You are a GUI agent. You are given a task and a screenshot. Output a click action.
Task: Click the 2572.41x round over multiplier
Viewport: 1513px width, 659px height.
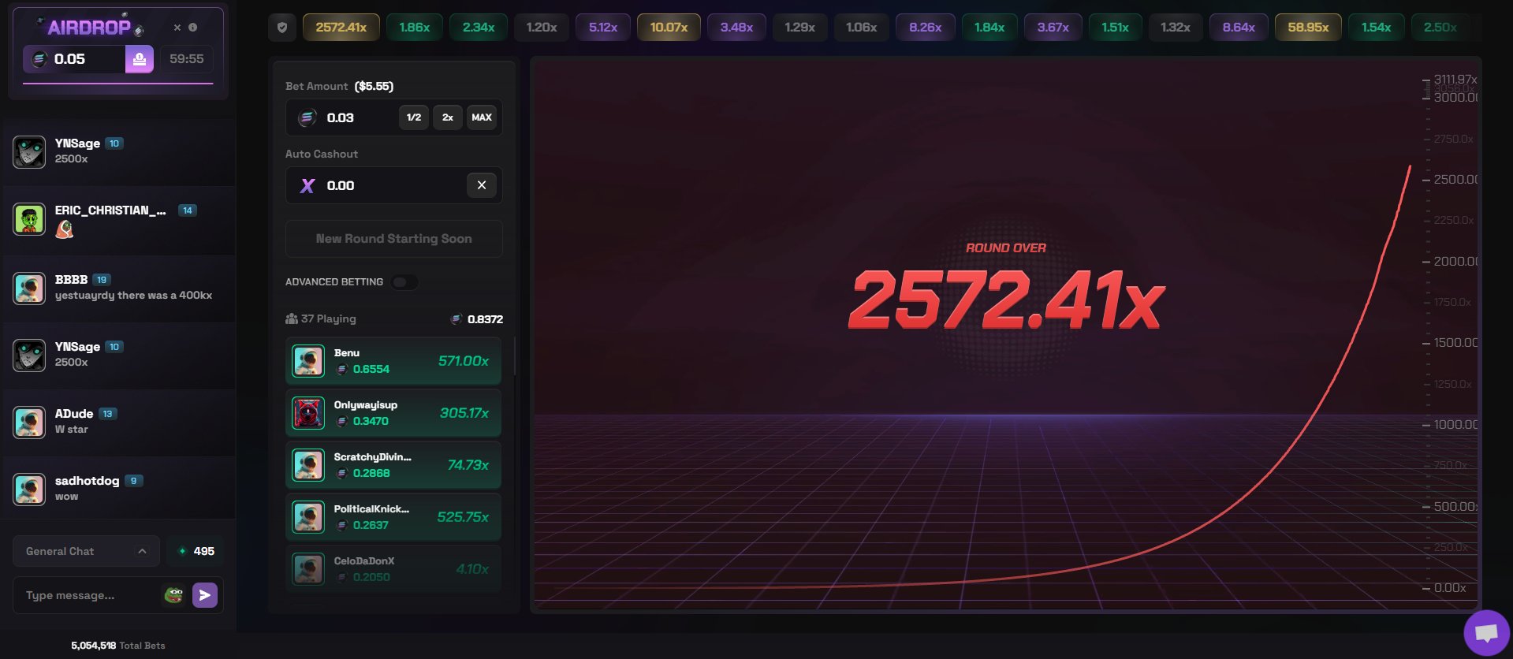coord(1006,300)
